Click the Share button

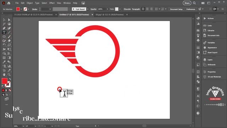[x=187, y=3]
